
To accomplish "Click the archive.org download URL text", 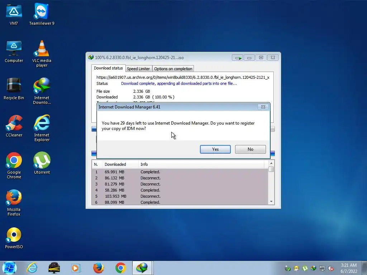I will (183, 77).
